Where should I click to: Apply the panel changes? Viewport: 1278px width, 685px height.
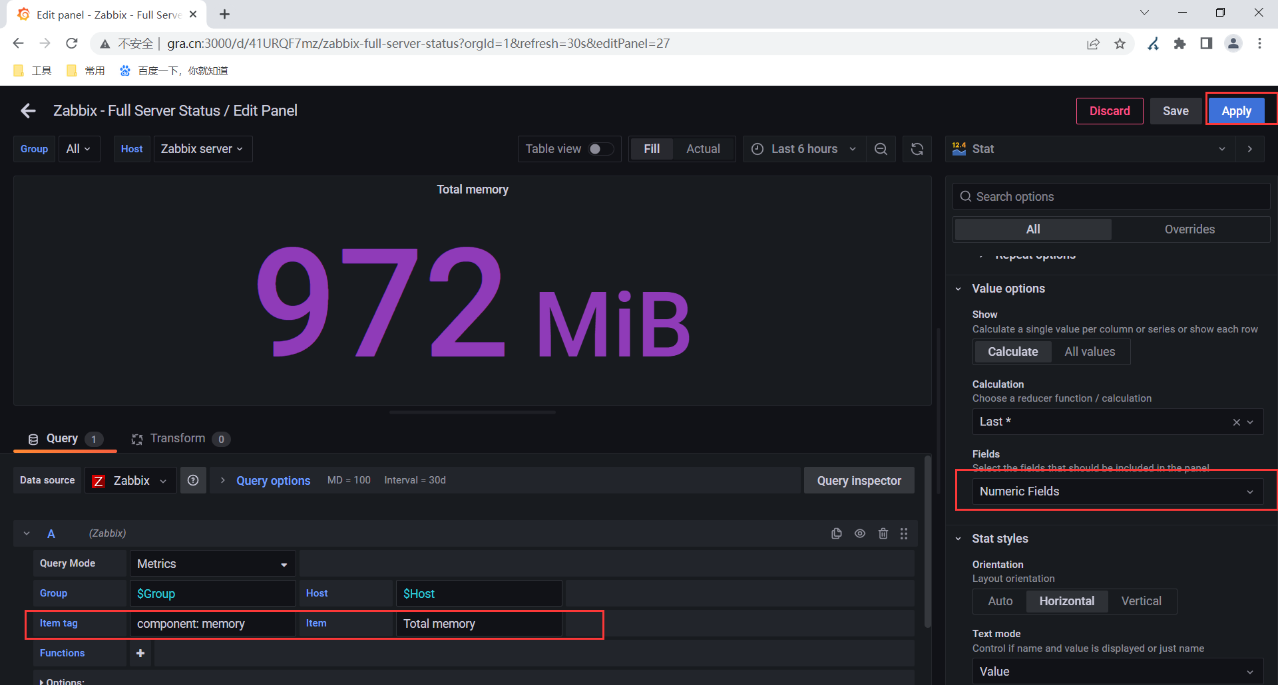point(1236,111)
